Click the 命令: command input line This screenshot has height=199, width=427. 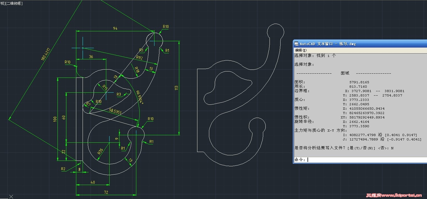tap(361, 160)
